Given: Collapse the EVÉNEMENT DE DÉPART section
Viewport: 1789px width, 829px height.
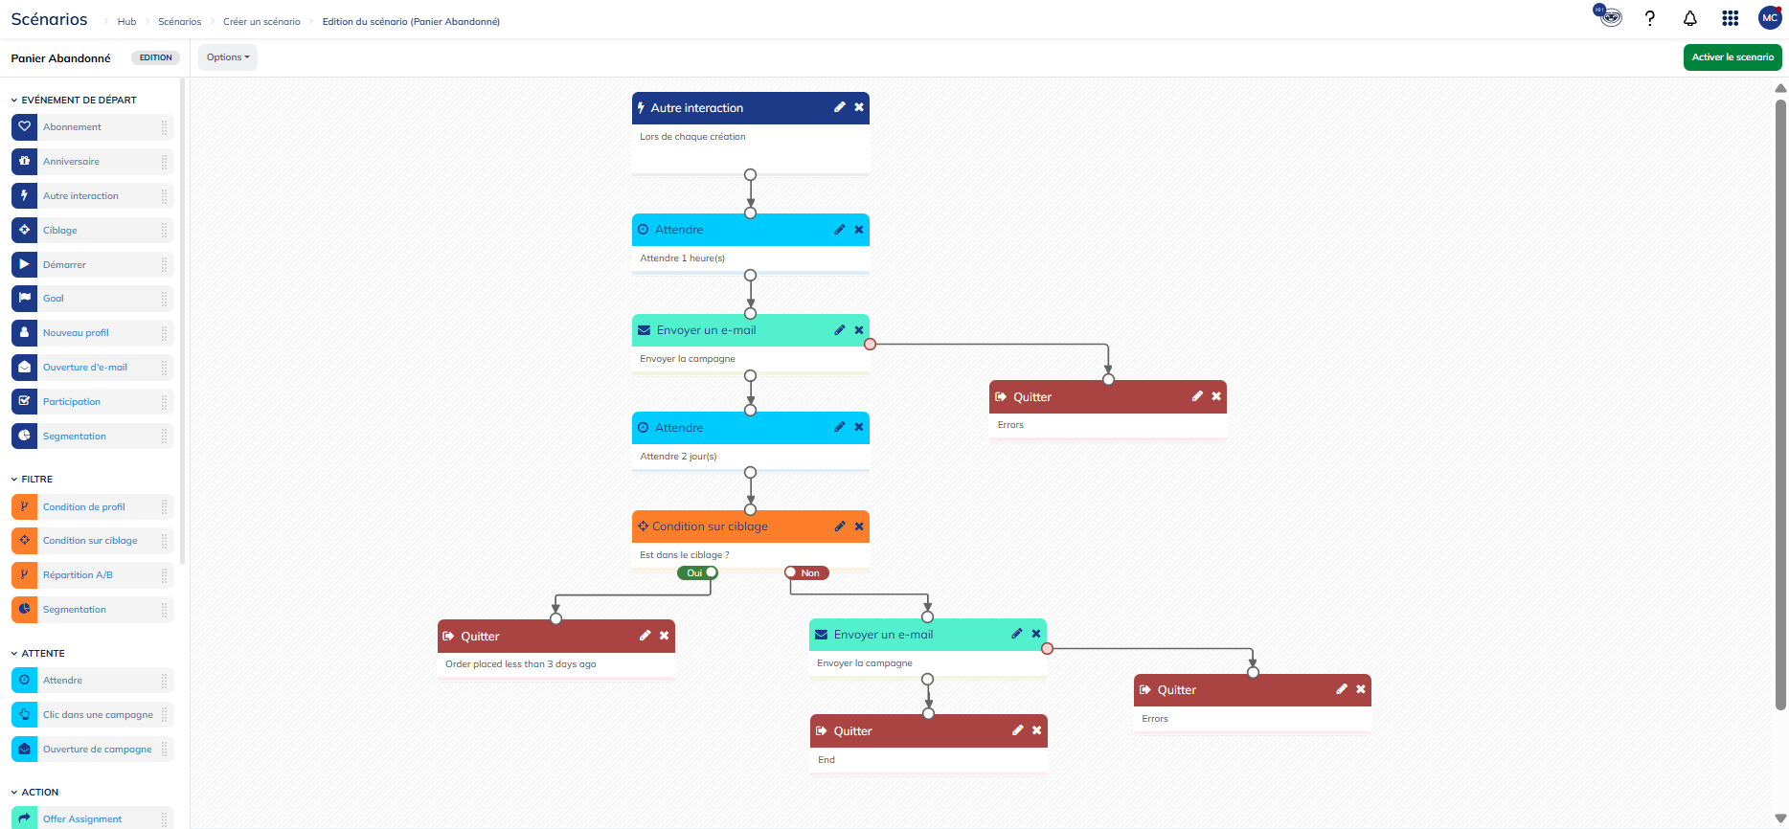Looking at the screenshot, I should click(14, 100).
